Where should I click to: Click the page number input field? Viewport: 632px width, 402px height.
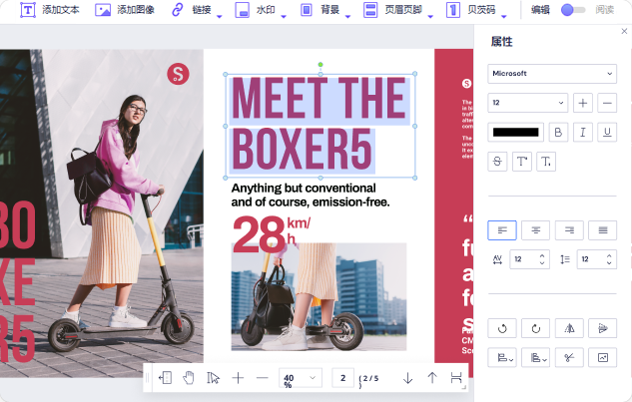pos(342,378)
